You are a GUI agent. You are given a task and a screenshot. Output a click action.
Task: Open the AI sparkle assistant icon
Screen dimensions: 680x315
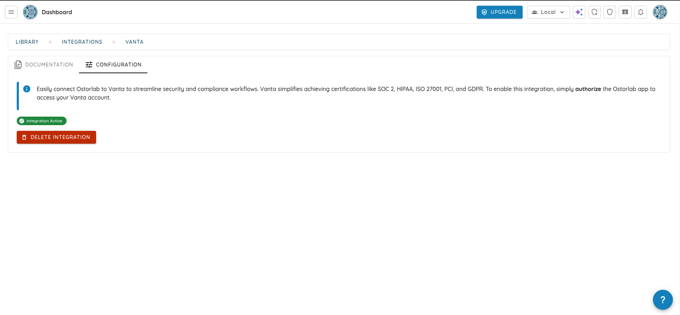click(579, 12)
